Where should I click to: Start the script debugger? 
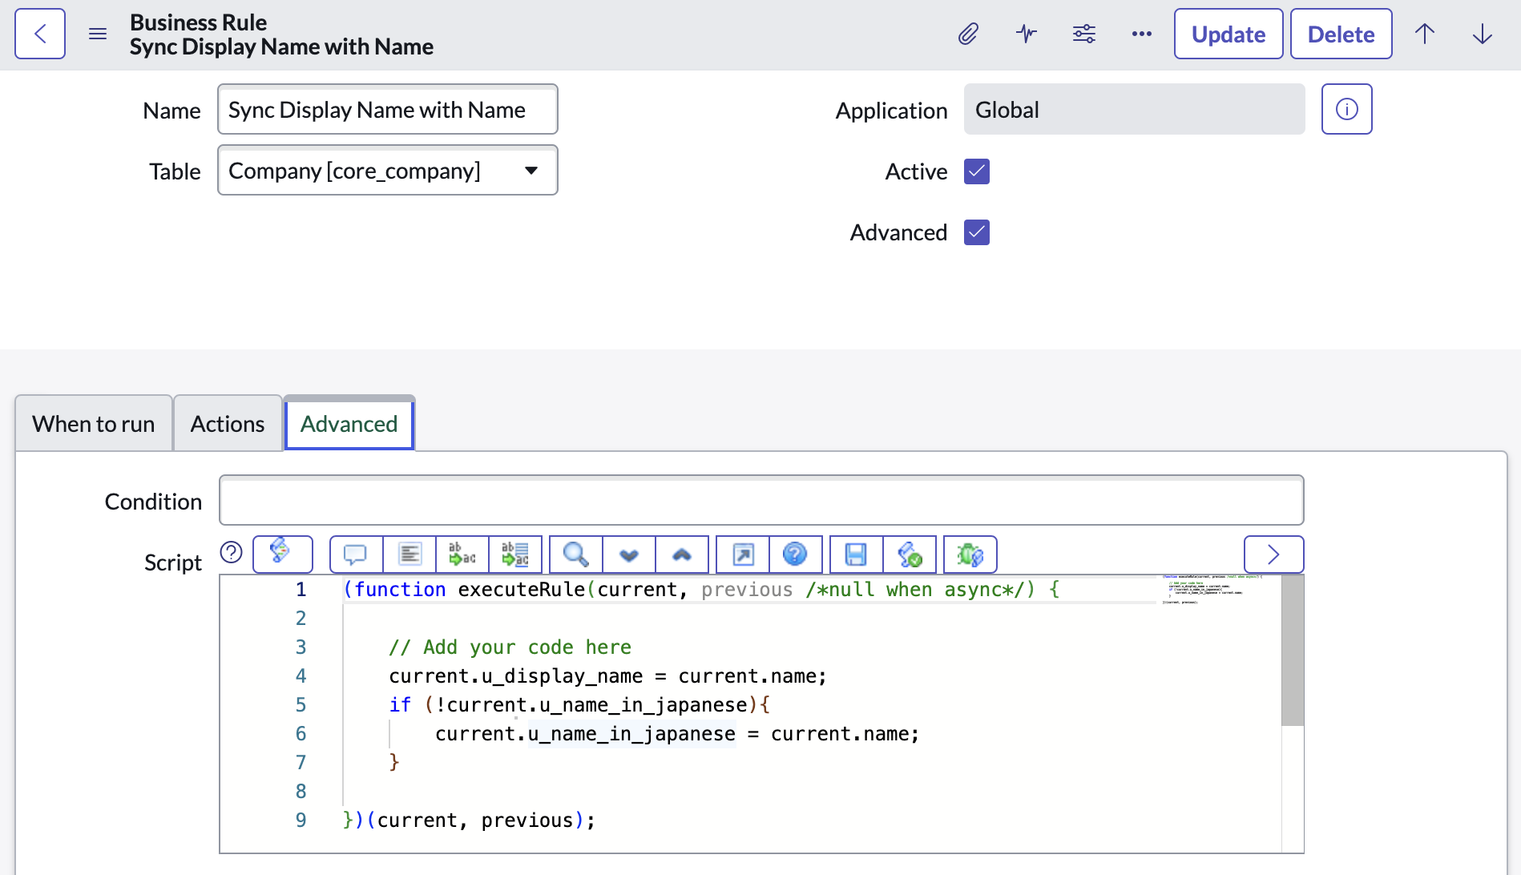point(970,554)
